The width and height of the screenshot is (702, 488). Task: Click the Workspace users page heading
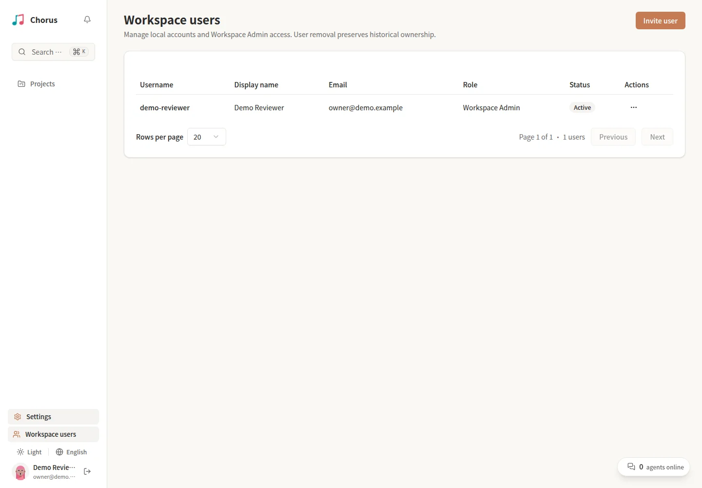click(172, 20)
